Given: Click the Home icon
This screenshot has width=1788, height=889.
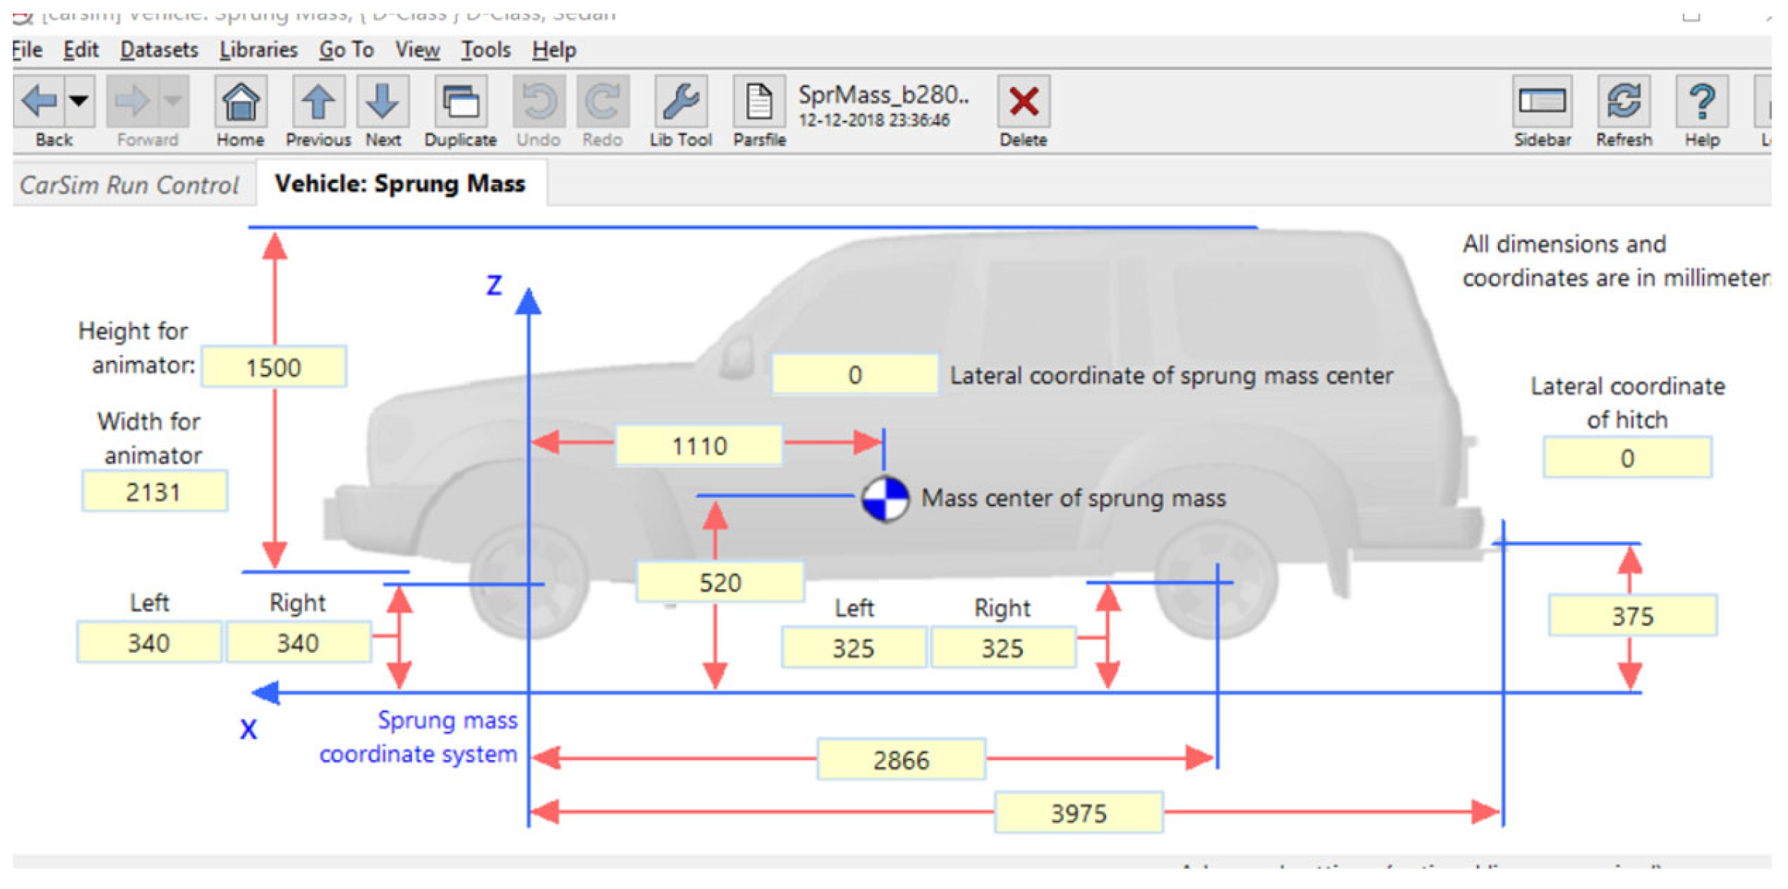Looking at the screenshot, I should [x=240, y=102].
